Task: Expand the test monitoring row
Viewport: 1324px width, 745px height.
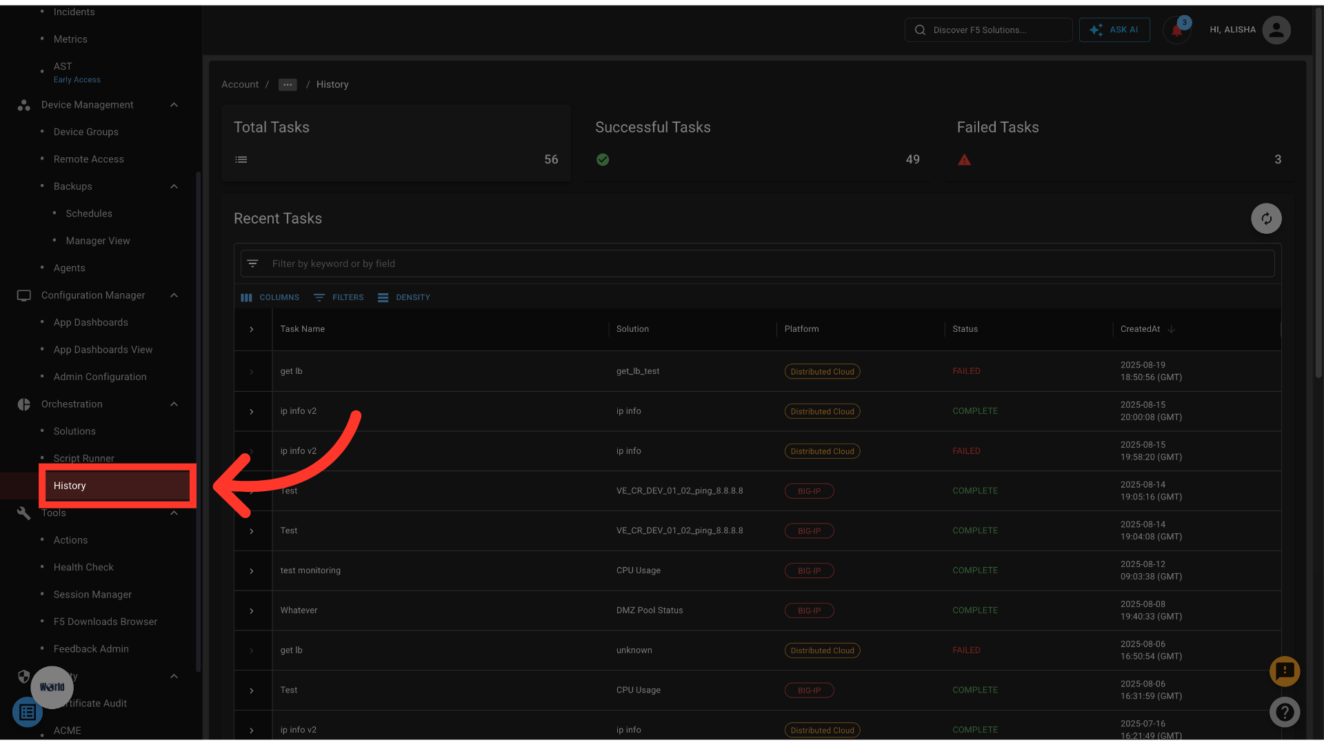Action: point(252,571)
